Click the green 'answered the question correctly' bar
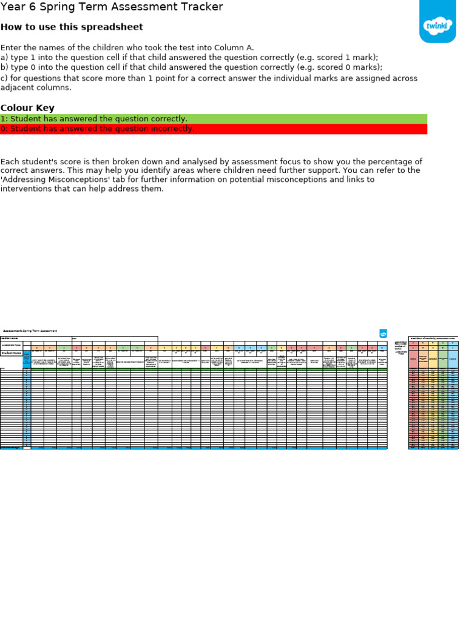Viewport: 466px width, 621px height. click(x=214, y=119)
